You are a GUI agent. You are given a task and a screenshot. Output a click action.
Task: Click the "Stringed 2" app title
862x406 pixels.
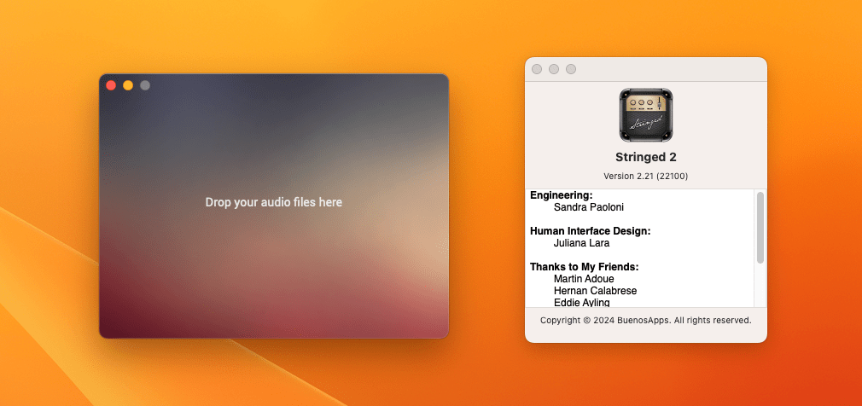646,157
